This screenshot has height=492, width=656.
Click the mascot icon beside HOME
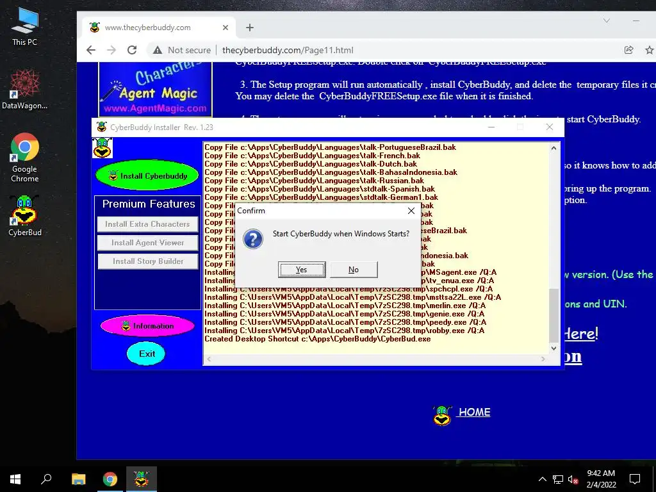(x=442, y=415)
